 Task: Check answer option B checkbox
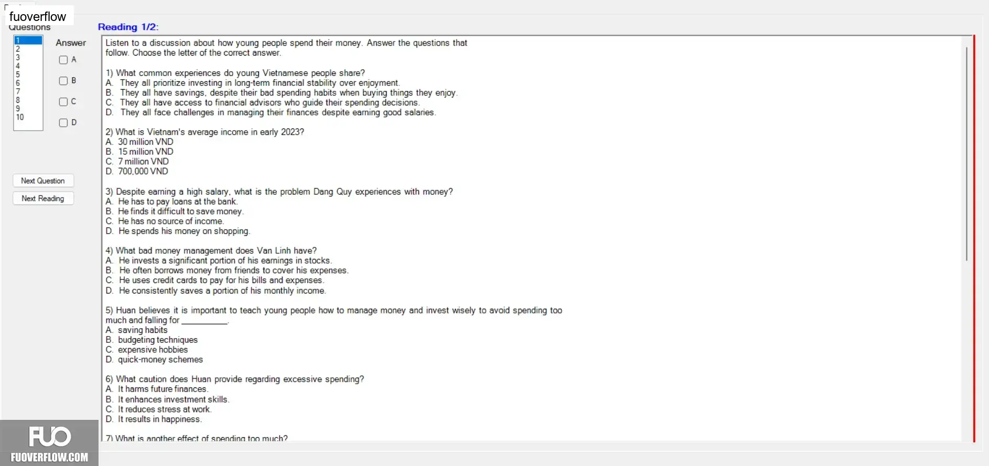tap(63, 81)
